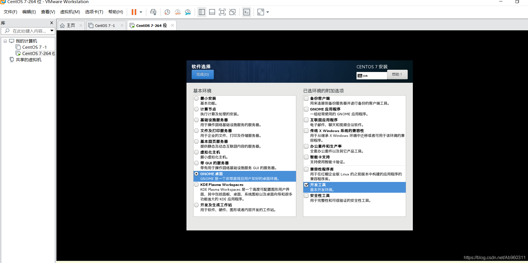Open the 帮助(H) menu

(115, 12)
